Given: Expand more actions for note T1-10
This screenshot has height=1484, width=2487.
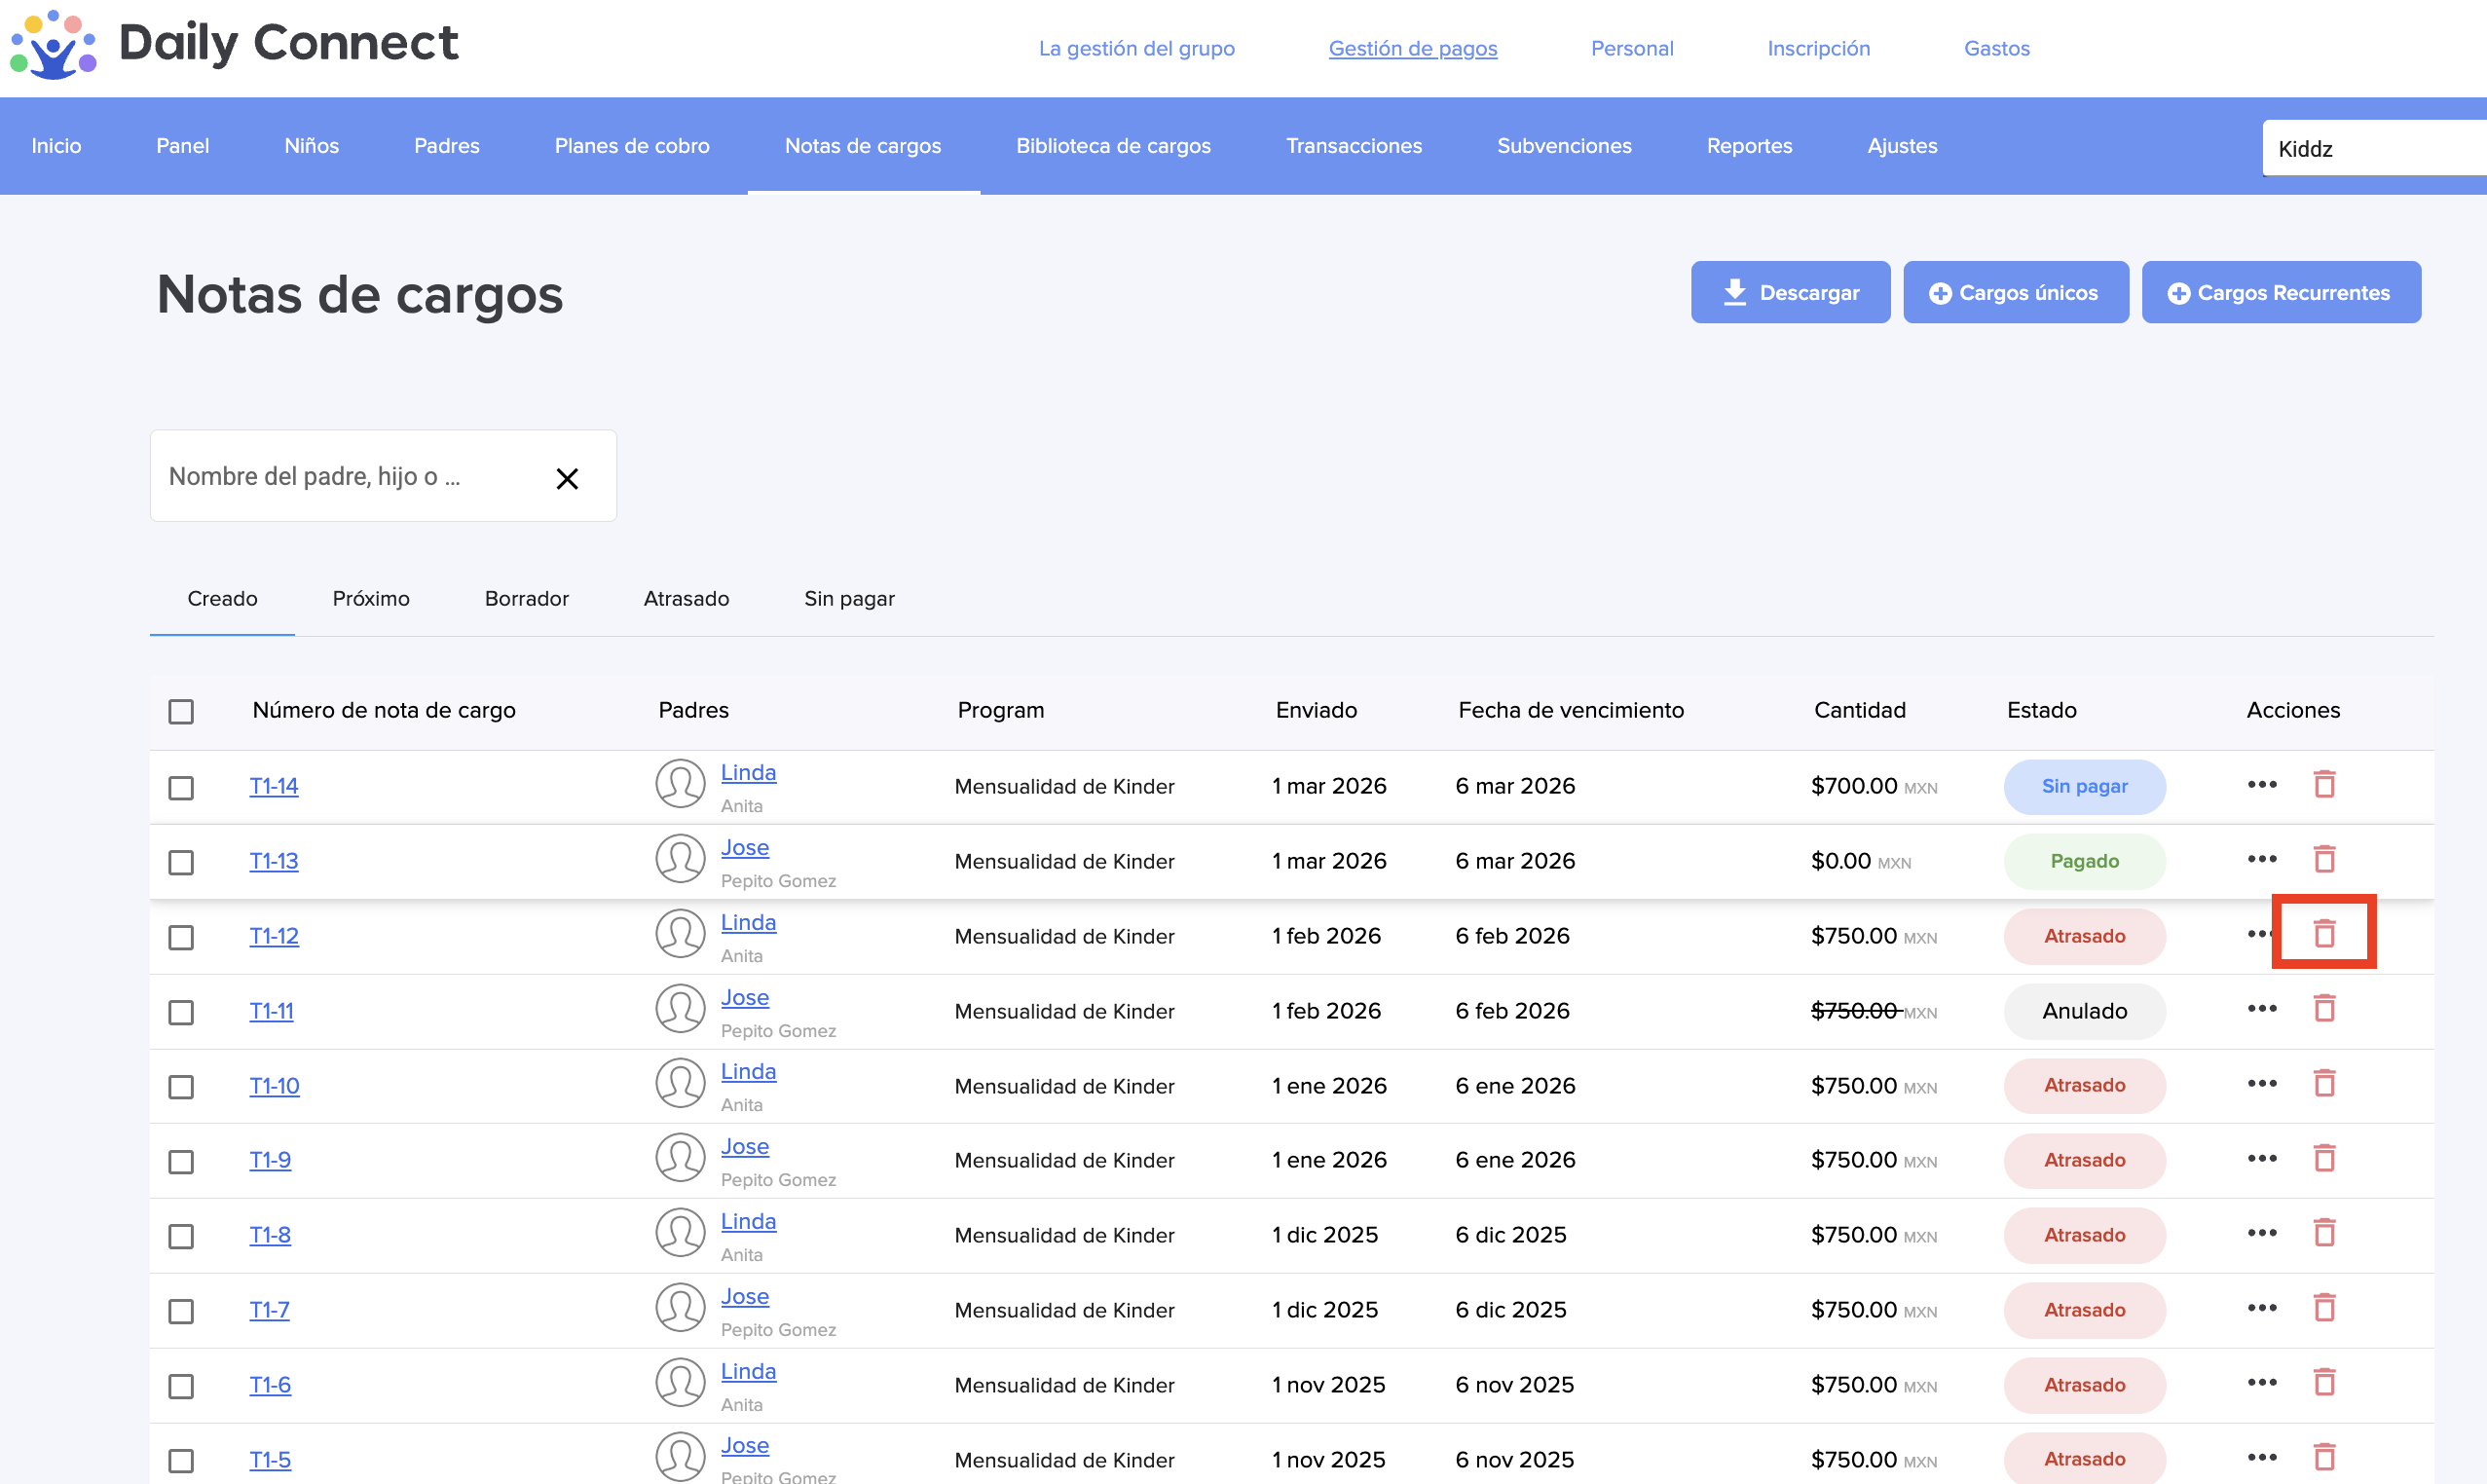Looking at the screenshot, I should [2261, 1084].
